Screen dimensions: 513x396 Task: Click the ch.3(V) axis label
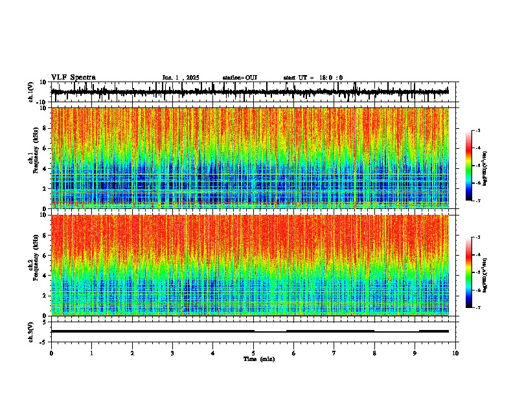(x=31, y=332)
